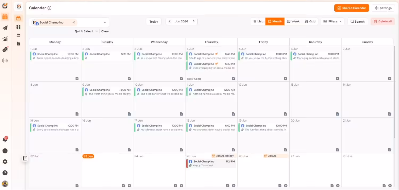Click the workspace logo tile in the second sidebar
Viewport: 399px width, 190px height.
(x=18, y=6)
